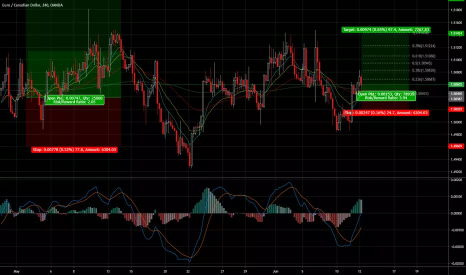Screen dimensions: 466x275
Task: Click the Jun date label
Action: point(275,271)
